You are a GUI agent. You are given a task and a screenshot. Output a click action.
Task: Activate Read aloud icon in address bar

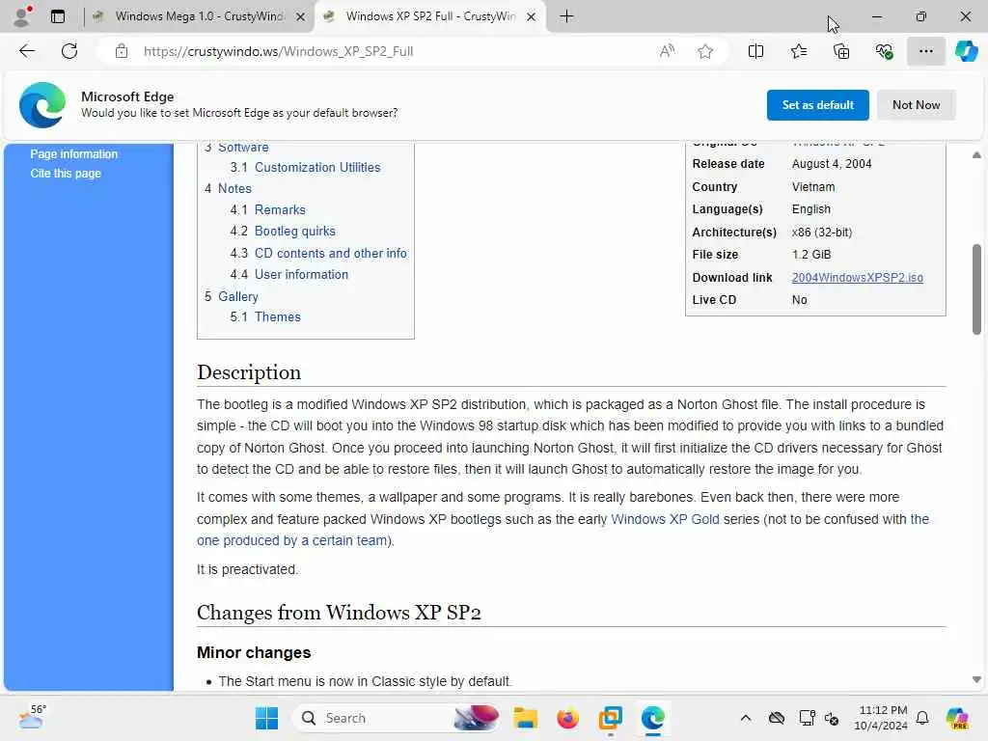pos(667,51)
